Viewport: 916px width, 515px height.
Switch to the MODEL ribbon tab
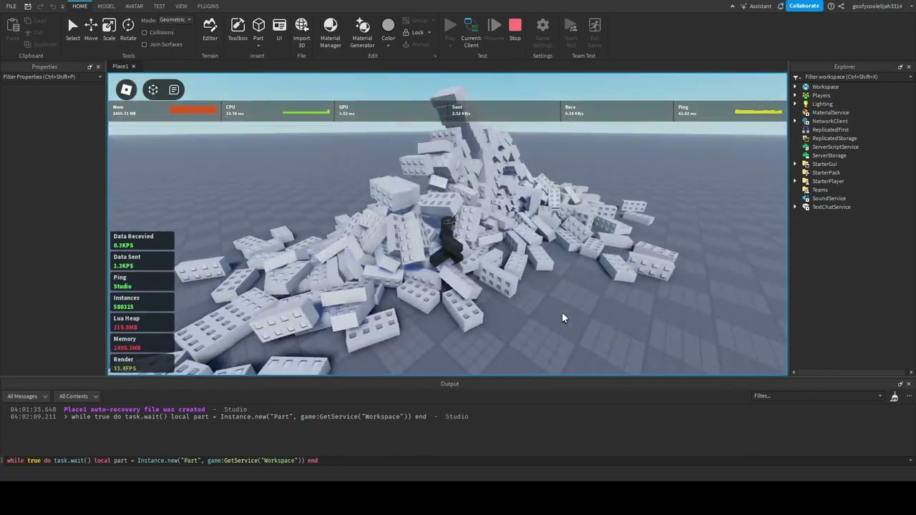[x=106, y=6]
